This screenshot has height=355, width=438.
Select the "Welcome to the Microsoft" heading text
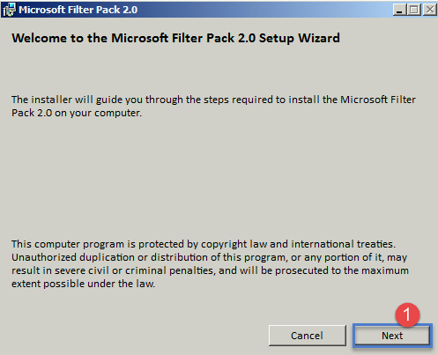[x=90, y=38]
